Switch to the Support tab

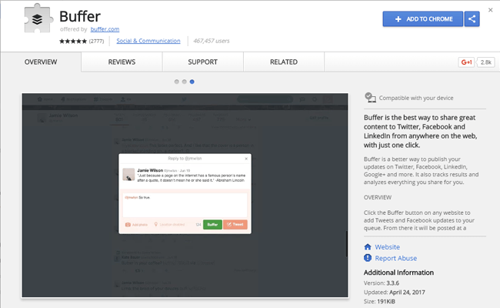pyautogui.click(x=203, y=62)
